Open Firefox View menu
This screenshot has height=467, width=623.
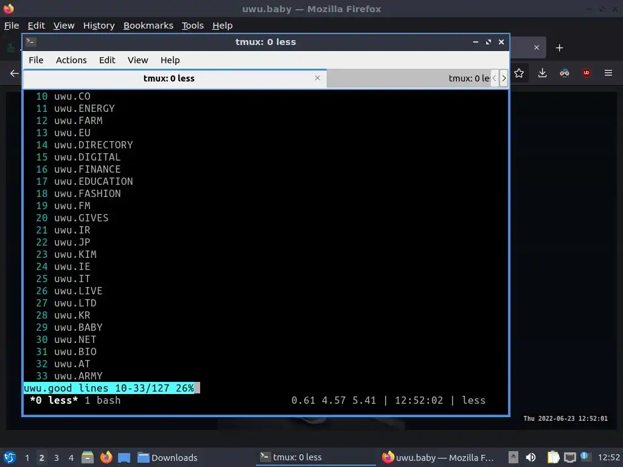[64, 26]
